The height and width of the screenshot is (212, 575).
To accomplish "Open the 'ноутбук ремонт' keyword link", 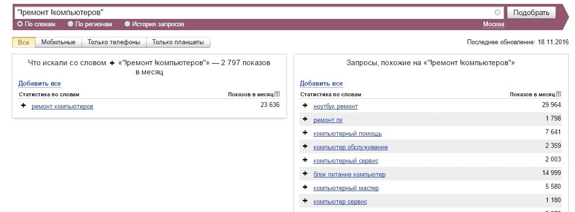I will click(x=335, y=106).
